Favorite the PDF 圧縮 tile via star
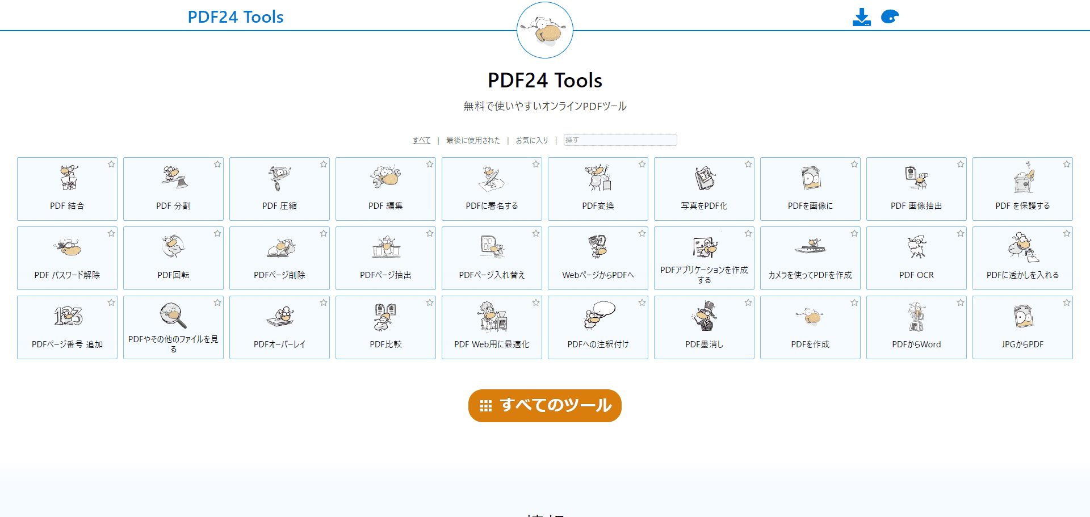 (324, 164)
